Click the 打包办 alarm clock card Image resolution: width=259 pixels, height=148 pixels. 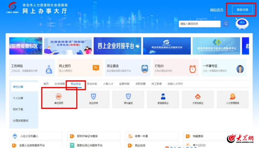click(175, 68)
